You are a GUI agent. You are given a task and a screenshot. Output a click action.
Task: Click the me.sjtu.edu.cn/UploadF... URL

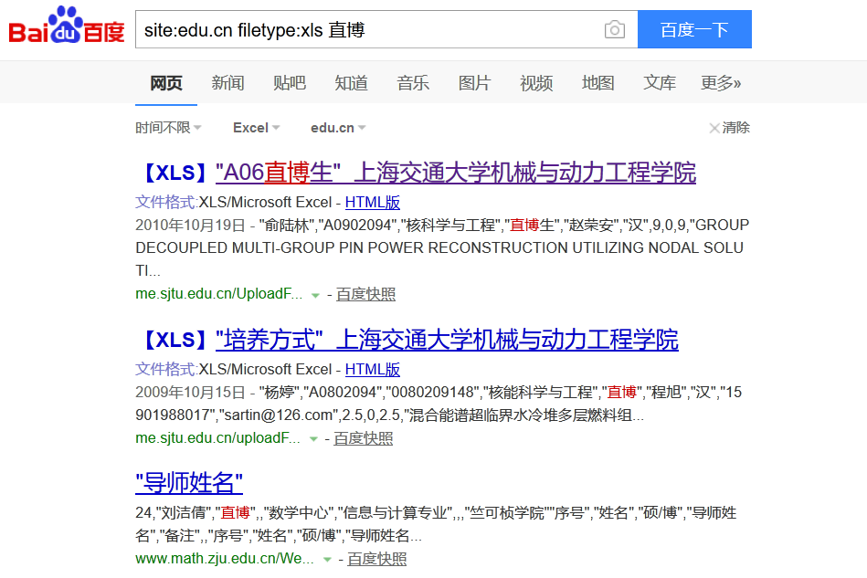[219, 293]
